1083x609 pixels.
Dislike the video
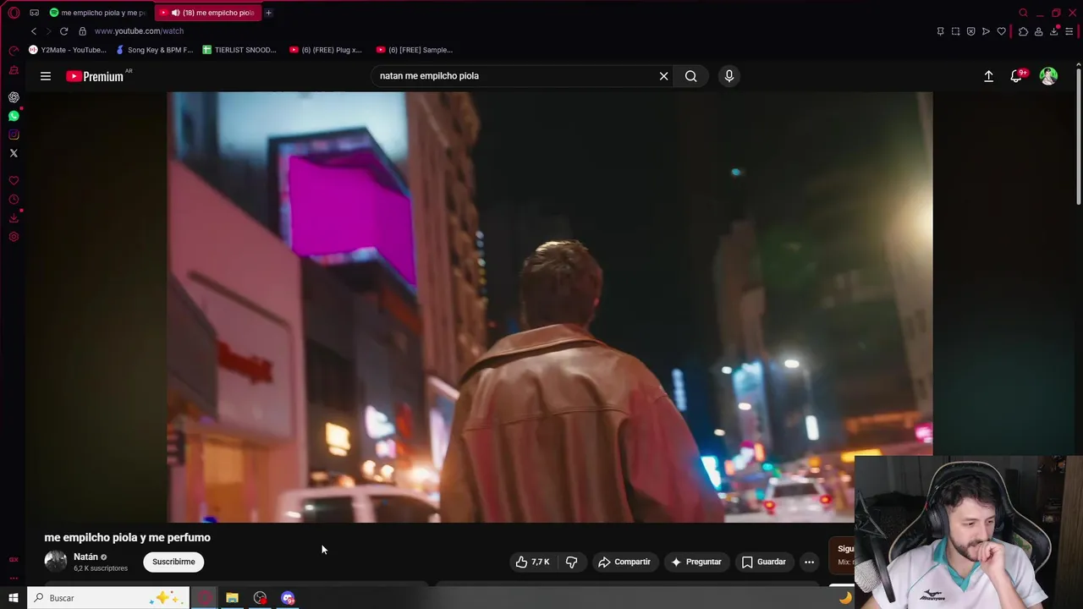(572, 562)
